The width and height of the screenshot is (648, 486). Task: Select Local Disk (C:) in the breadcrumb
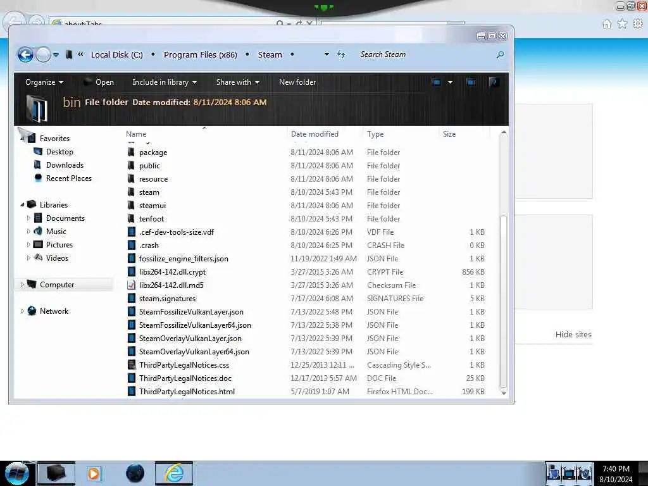coord(117,54)
